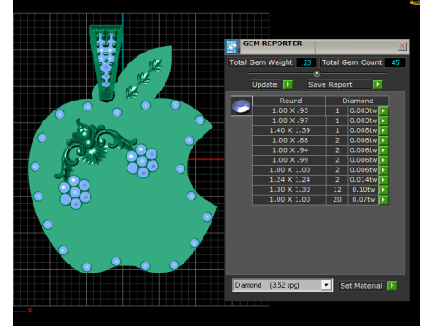Click green arrow in the 0.07tw row
This screenshot has height=326, width=434.
[383, 199]
